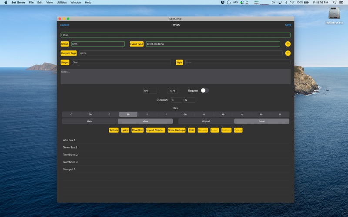Select the Trombone 3 chart row

176,162
